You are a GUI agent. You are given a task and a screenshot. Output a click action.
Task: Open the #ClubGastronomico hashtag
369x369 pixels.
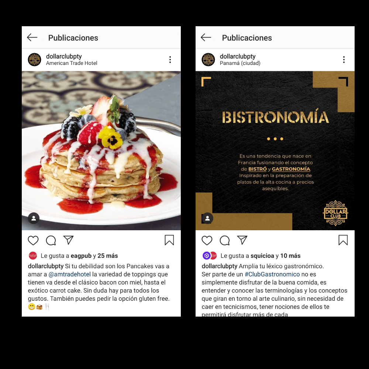[x=272, y=275]
